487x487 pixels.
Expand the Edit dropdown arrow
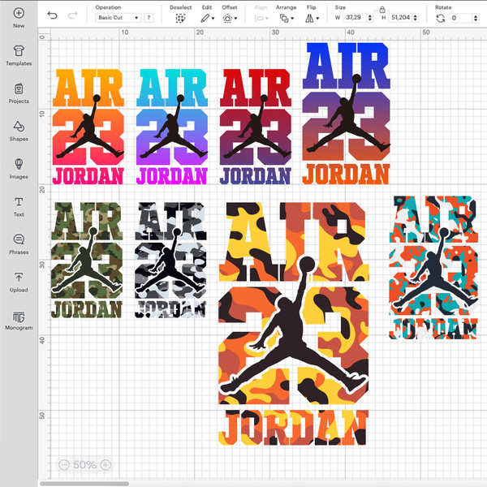[213, 19]
